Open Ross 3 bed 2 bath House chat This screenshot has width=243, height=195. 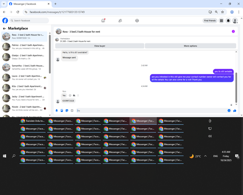click(x=24, y=37)
